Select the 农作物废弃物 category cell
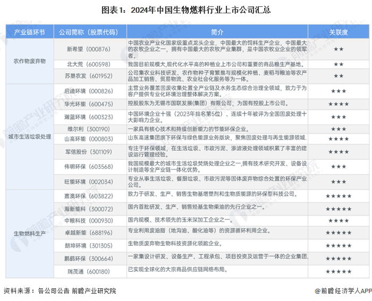This screenshot has width=372, height=301. click(30, 61)
